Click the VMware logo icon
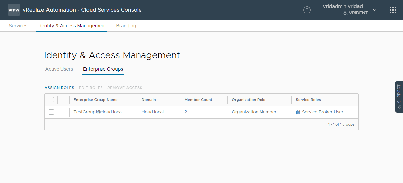This screenshot has width=403, height=183. coord(14,10)
